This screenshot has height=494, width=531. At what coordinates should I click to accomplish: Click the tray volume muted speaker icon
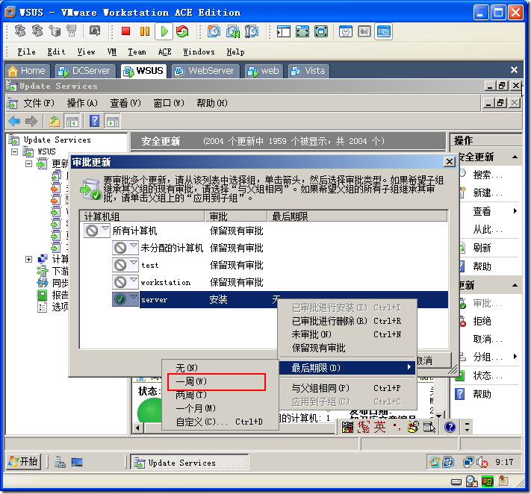(482, 462)
